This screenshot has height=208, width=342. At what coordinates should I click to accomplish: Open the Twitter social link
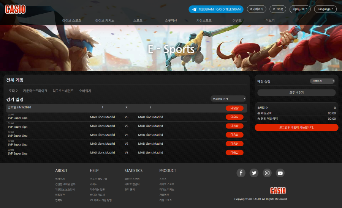254,173
